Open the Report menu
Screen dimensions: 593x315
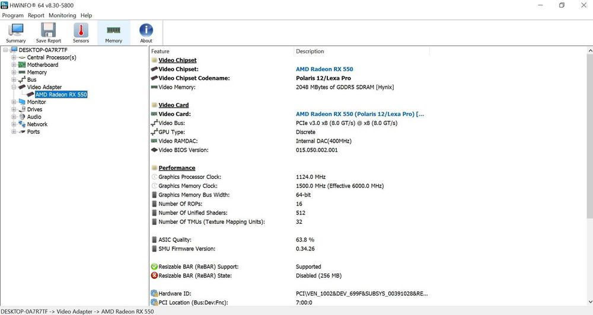(36, 15)
